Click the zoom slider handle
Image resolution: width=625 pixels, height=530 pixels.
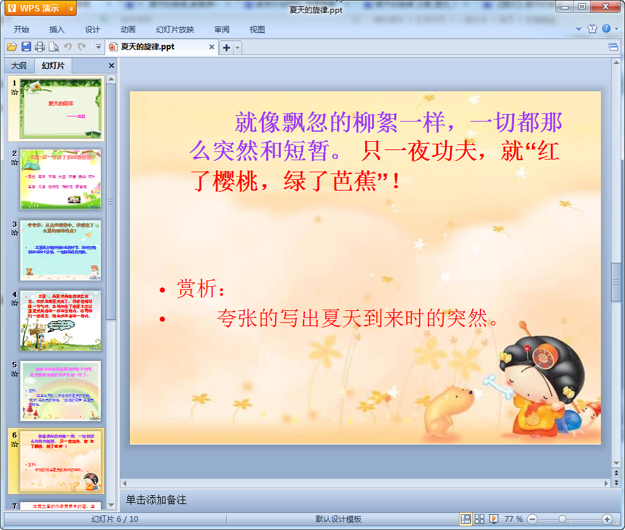click(562, 519)
